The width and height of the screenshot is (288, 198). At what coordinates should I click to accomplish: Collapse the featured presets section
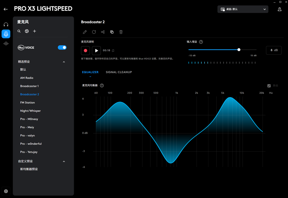[x=64, y=62]
